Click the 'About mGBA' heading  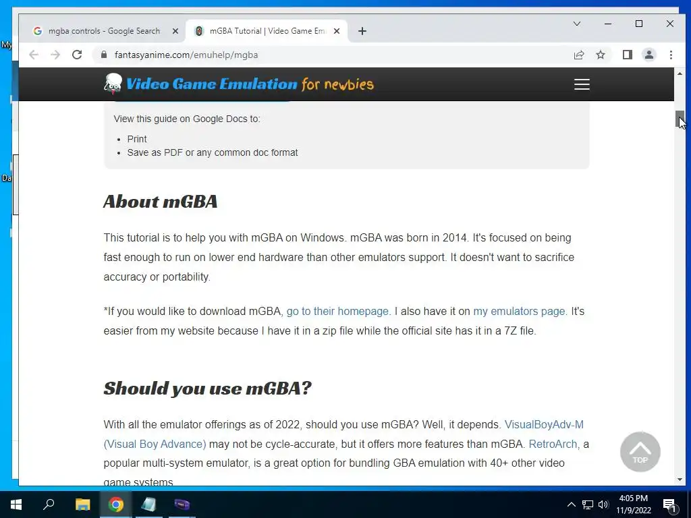coord(161,202)
